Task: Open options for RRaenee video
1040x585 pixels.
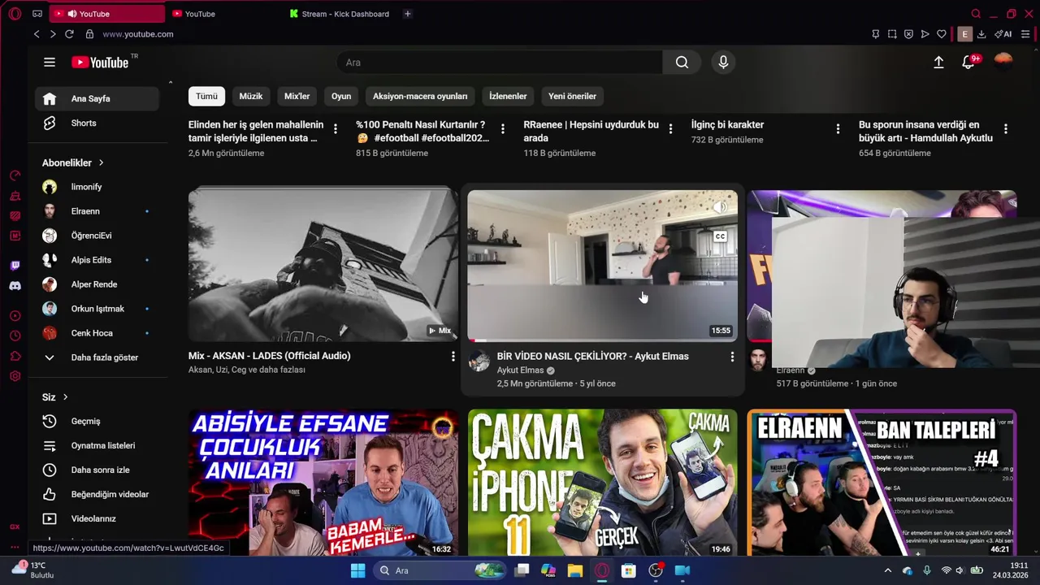Action: point(670,128)
